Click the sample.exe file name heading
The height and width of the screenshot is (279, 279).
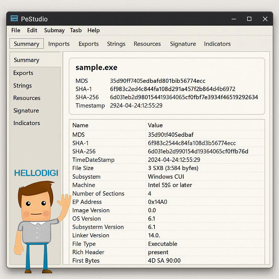(96, 68)
